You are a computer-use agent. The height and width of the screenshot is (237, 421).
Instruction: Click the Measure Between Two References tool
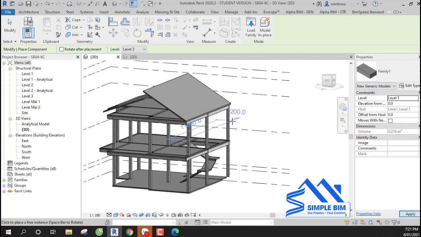click(x=207, y=33)
